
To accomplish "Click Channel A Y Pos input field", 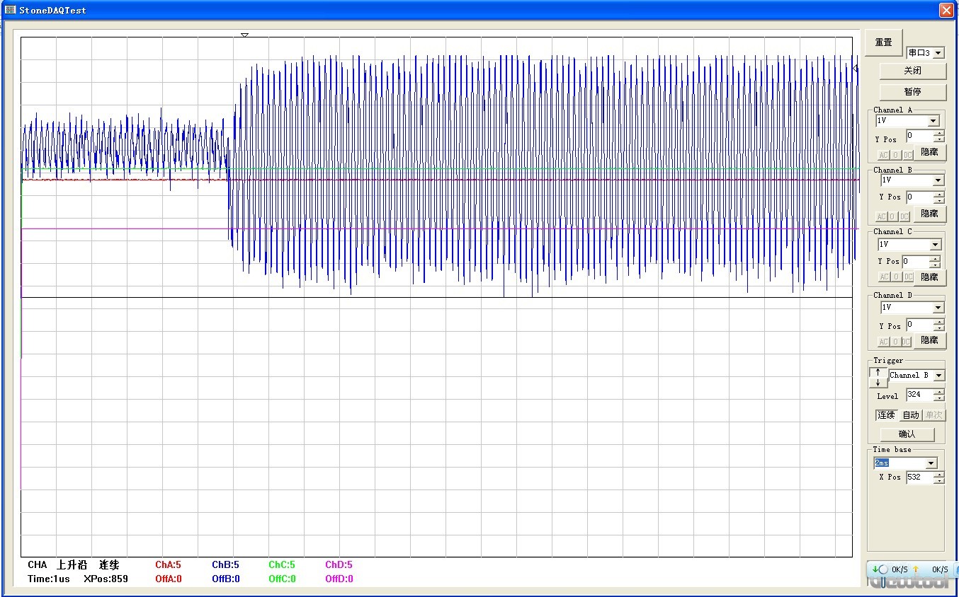I will pos(919,136).
